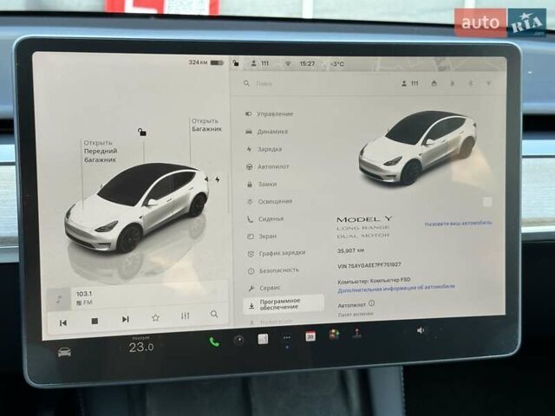Skip to previous radio station
The height and width of the screenshot is (416, 555).
click(x=63, y=322)
